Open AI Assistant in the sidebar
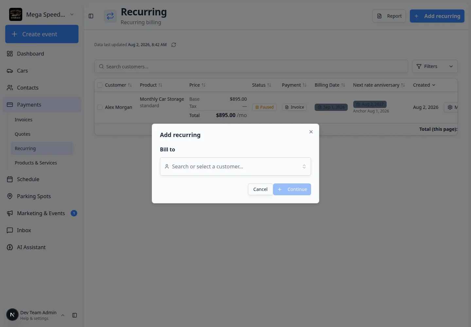Viewport: 471px width, 327px height. click(42, 247)
